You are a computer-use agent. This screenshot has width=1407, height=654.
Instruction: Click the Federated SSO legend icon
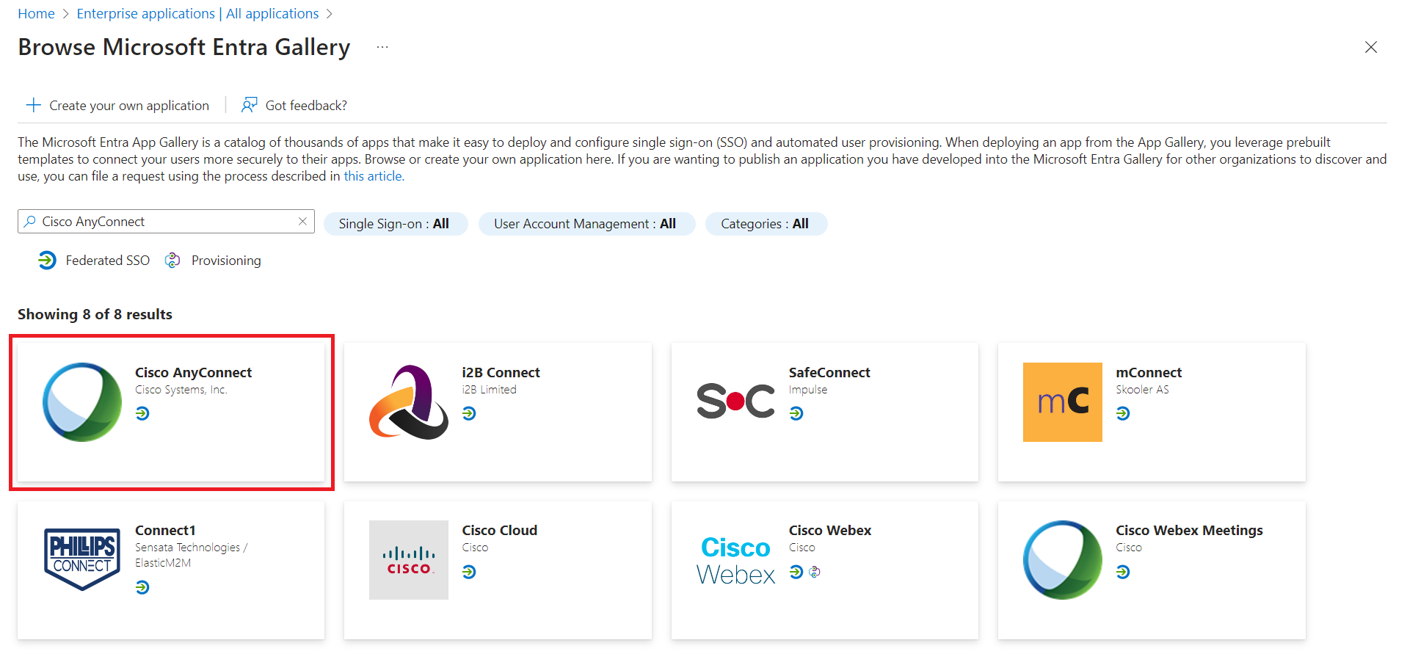pos(47,261)
